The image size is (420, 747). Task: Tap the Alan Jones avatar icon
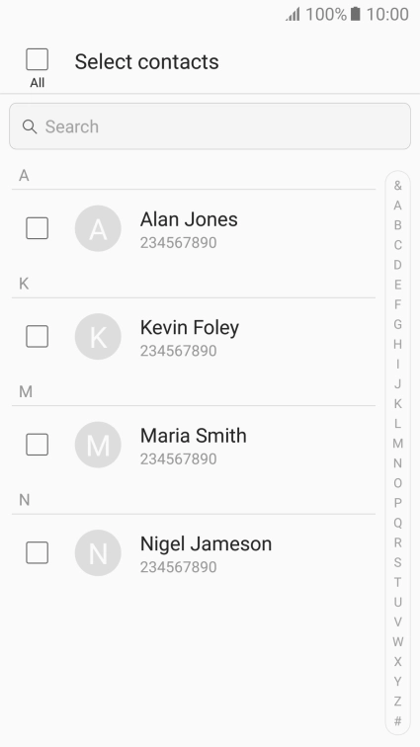(x=98, y=228)
